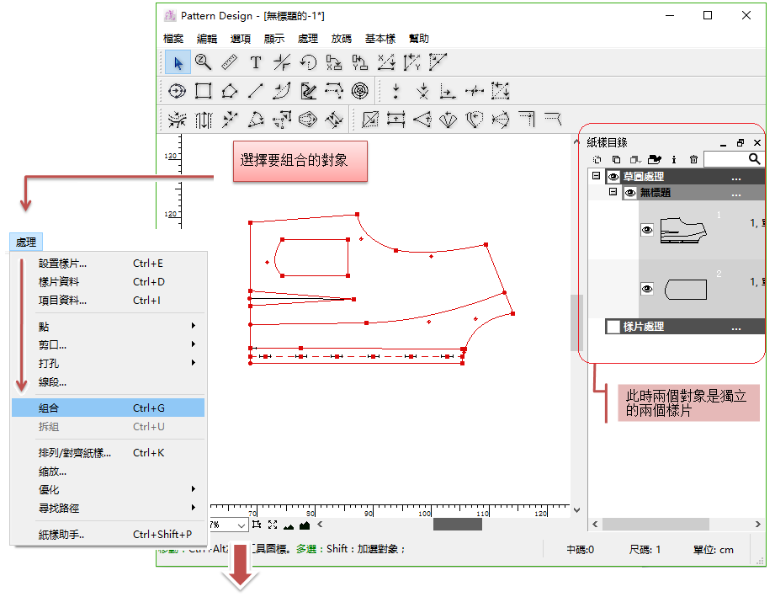Click the fit-to-screen button beside zoom box

[273, 525]
